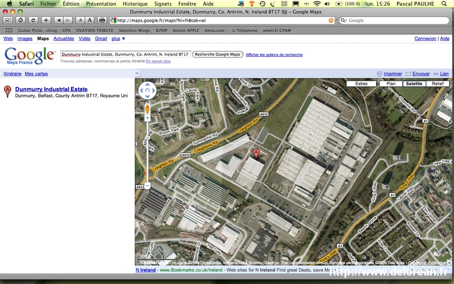454x284 pixels.
Task: Zoom in the map with the plus button
Action: click(x=148, y=118)
